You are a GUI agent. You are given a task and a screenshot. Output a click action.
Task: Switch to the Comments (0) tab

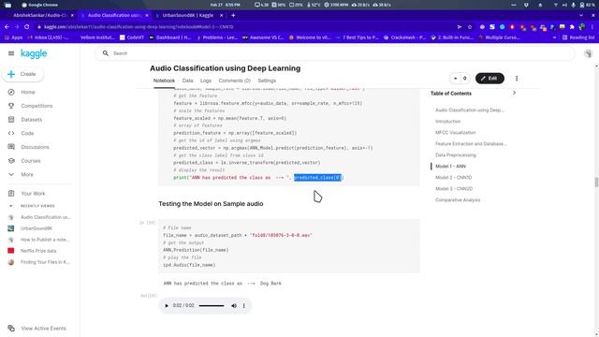(235, 81)
